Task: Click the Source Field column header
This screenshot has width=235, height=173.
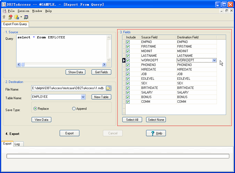Action: pos(158,37)
